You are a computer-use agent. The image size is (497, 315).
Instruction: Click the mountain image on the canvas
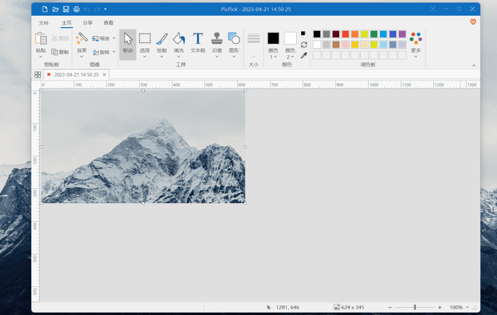[143, 147]
